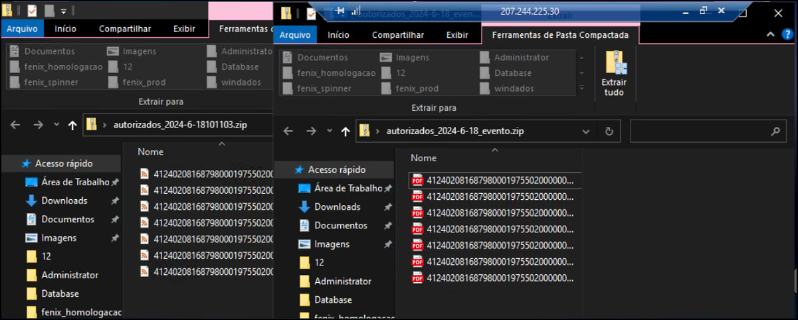This screenshot has height=320, width=798.
Task: Open Documentos in evento.zip sidebar
Action: pos(333,226)
